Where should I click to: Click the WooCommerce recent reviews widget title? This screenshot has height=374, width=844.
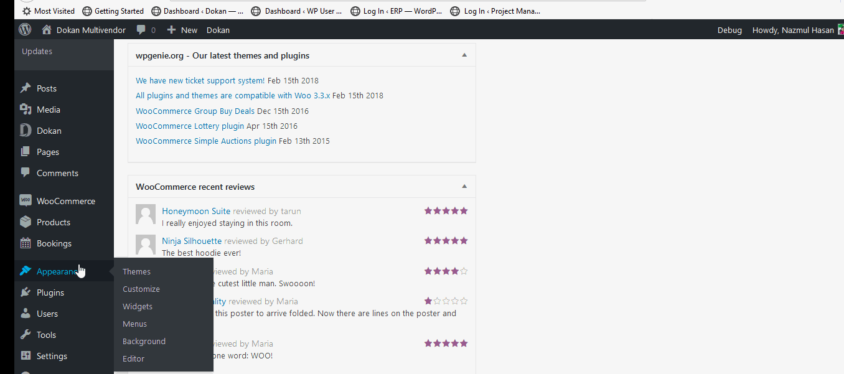(x=195, y=187)
